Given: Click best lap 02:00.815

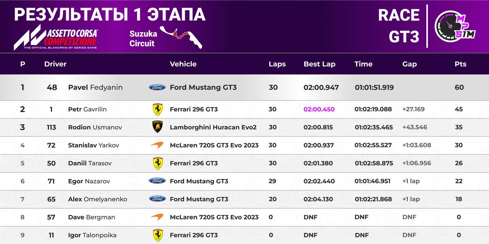Looking at the screenshot, I should [x=318, y=127].
